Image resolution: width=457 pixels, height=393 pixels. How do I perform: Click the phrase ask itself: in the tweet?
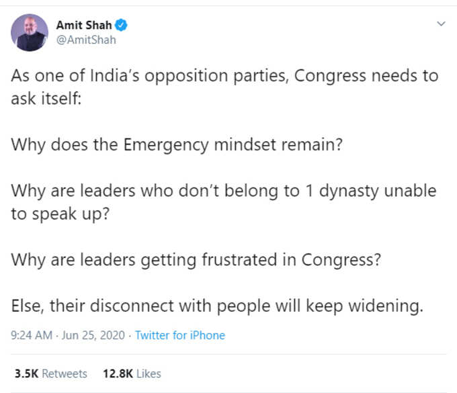(46, 99)
